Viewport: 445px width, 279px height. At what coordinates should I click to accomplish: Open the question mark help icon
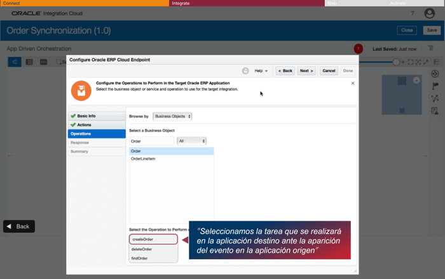pyautogui.click(x=413, y=13)
